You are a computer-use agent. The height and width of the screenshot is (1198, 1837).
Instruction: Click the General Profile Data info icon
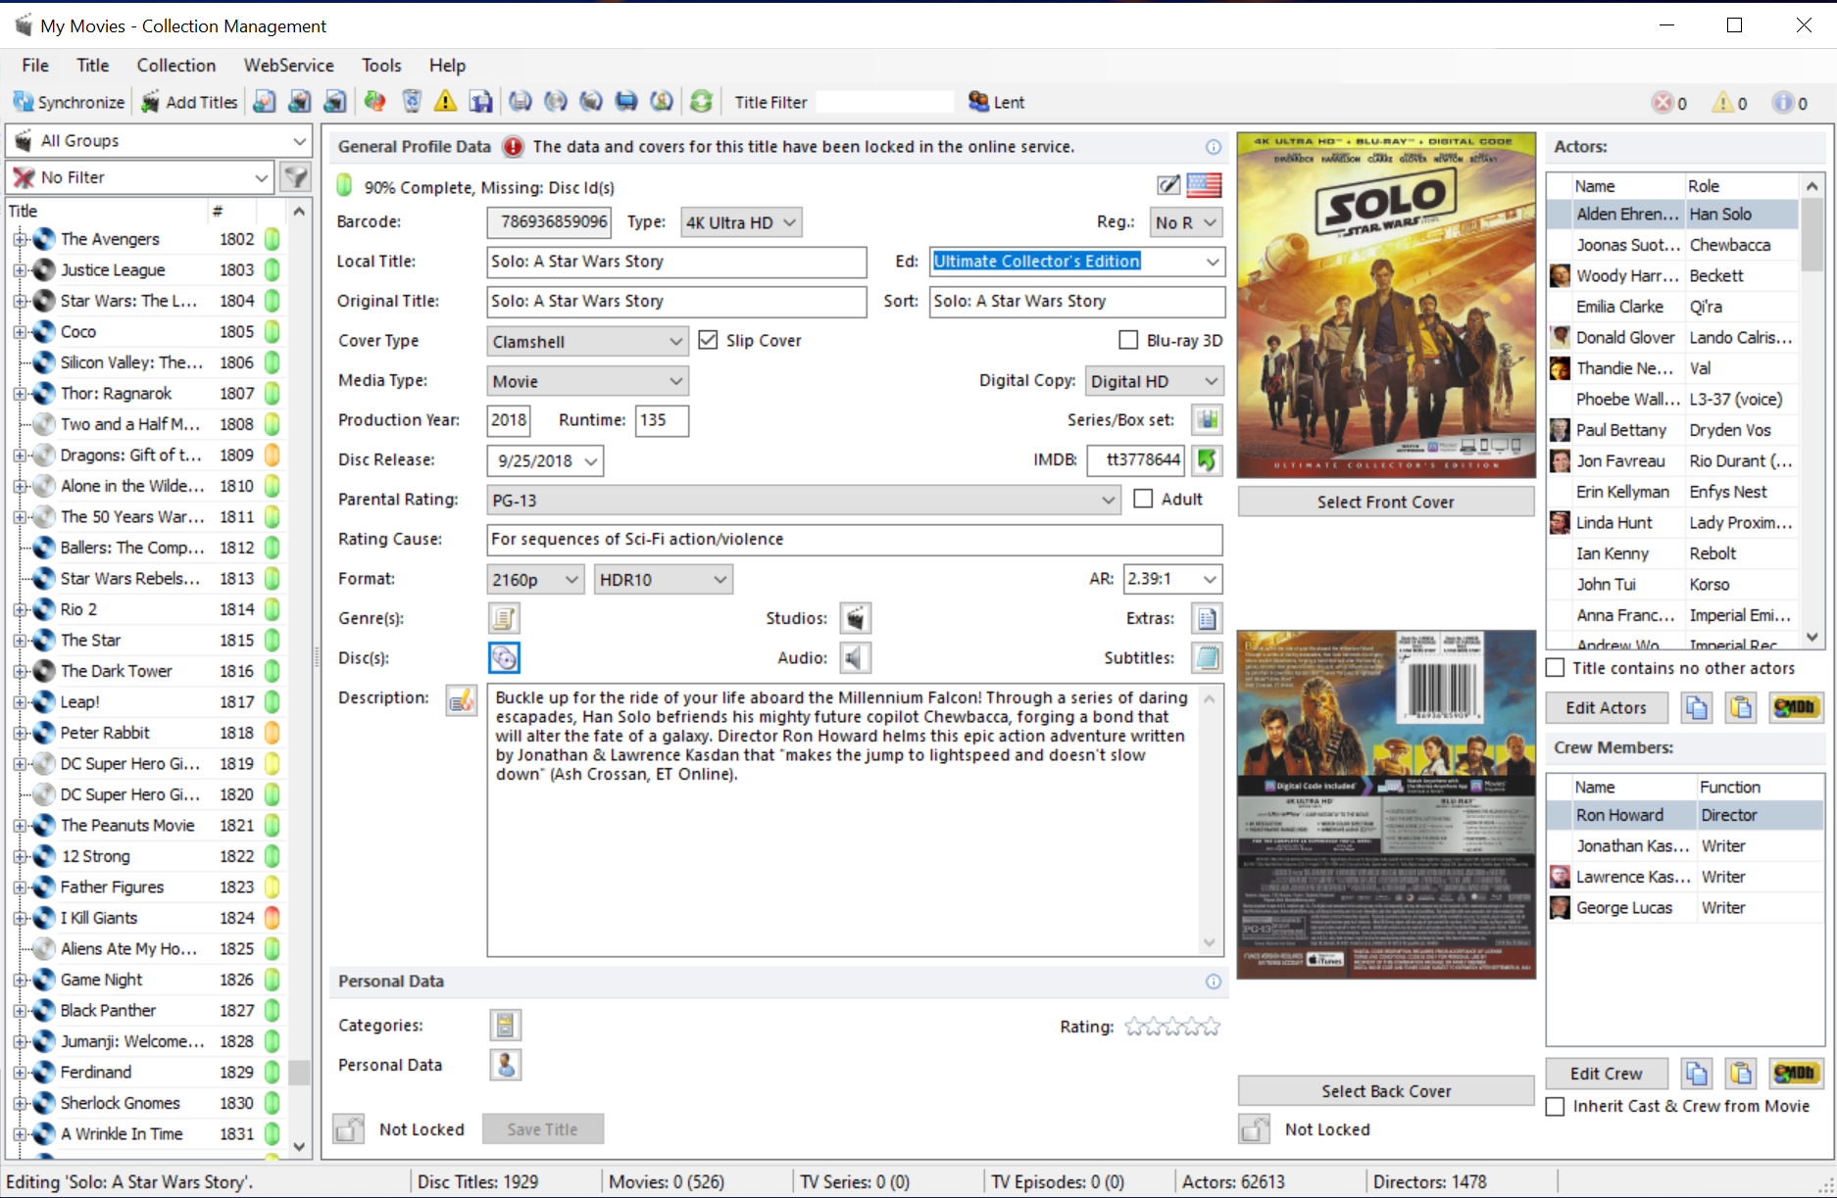tap(1214, 147)
